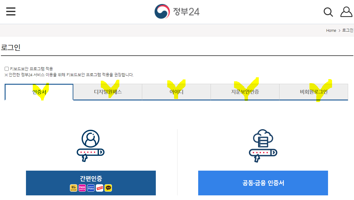Click the 정부24 logo
354x200 pixels.
[x=177, y=11]
